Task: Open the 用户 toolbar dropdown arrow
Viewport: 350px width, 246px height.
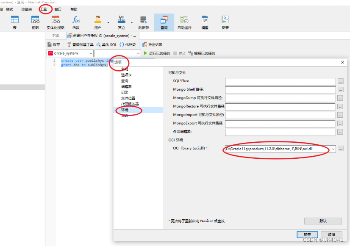Action: [x=108, y=22]
